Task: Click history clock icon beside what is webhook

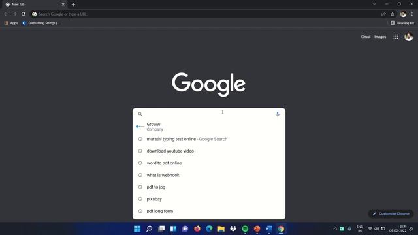Action: coord(140,175)
